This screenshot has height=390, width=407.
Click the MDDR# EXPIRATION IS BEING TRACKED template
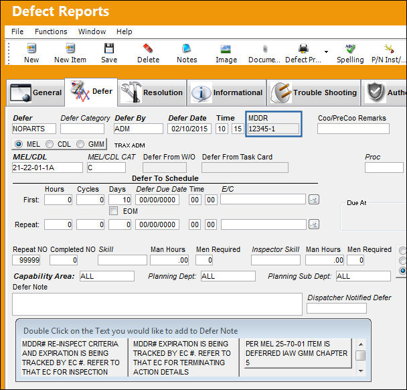[185, 358]
